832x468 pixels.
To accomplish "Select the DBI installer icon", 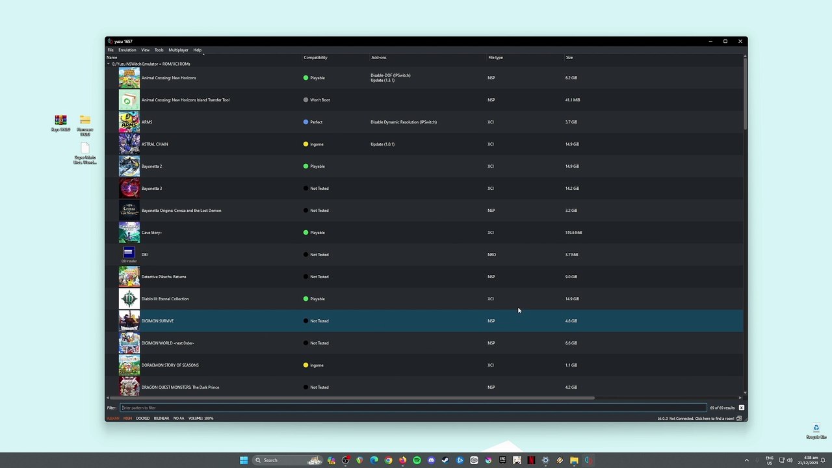I will click(129, 255).
